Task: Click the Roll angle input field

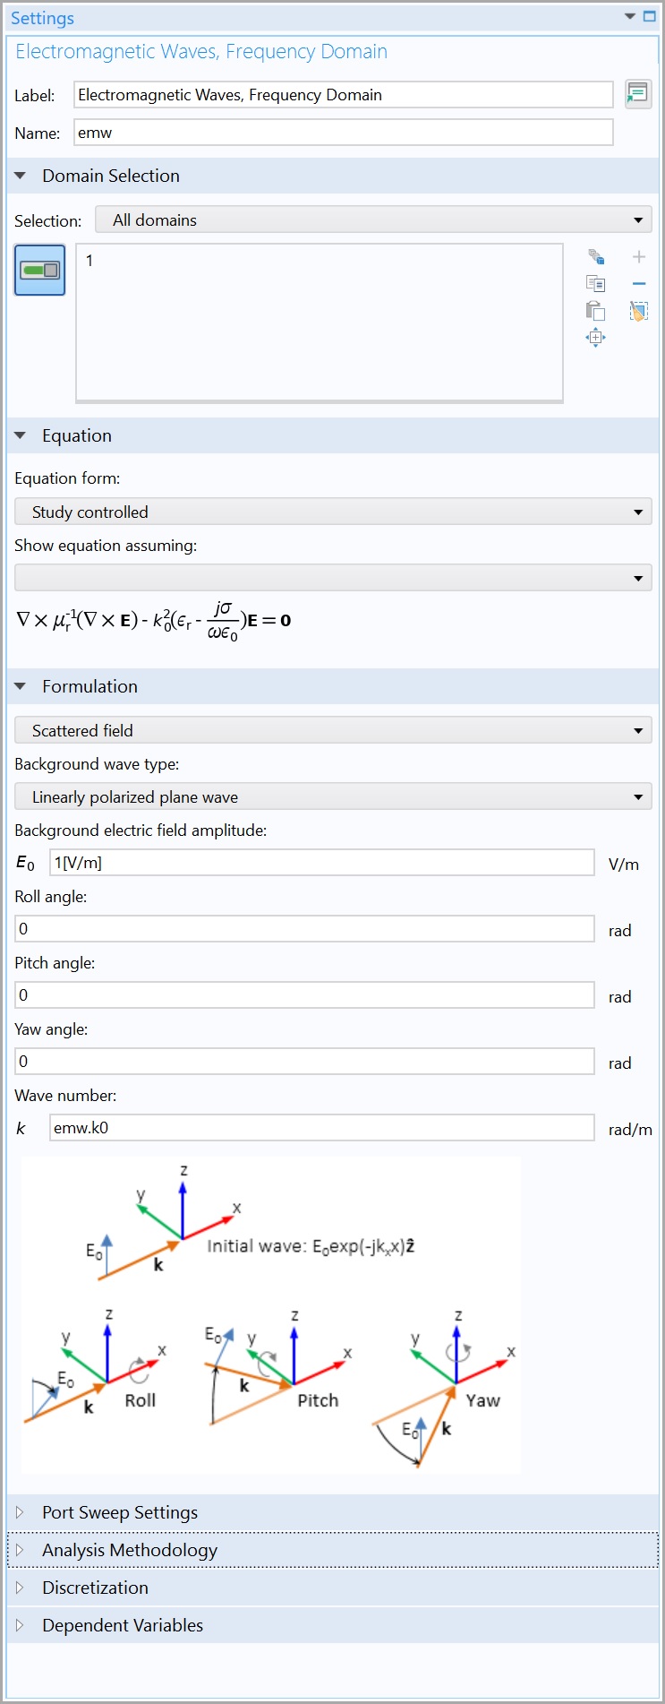Action: click(x=304, y=929)
